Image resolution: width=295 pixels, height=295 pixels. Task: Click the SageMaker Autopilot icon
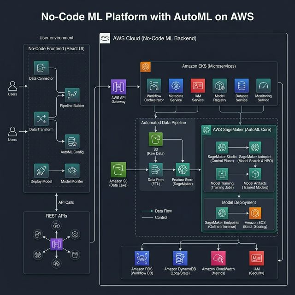click(x=255, y=147)
